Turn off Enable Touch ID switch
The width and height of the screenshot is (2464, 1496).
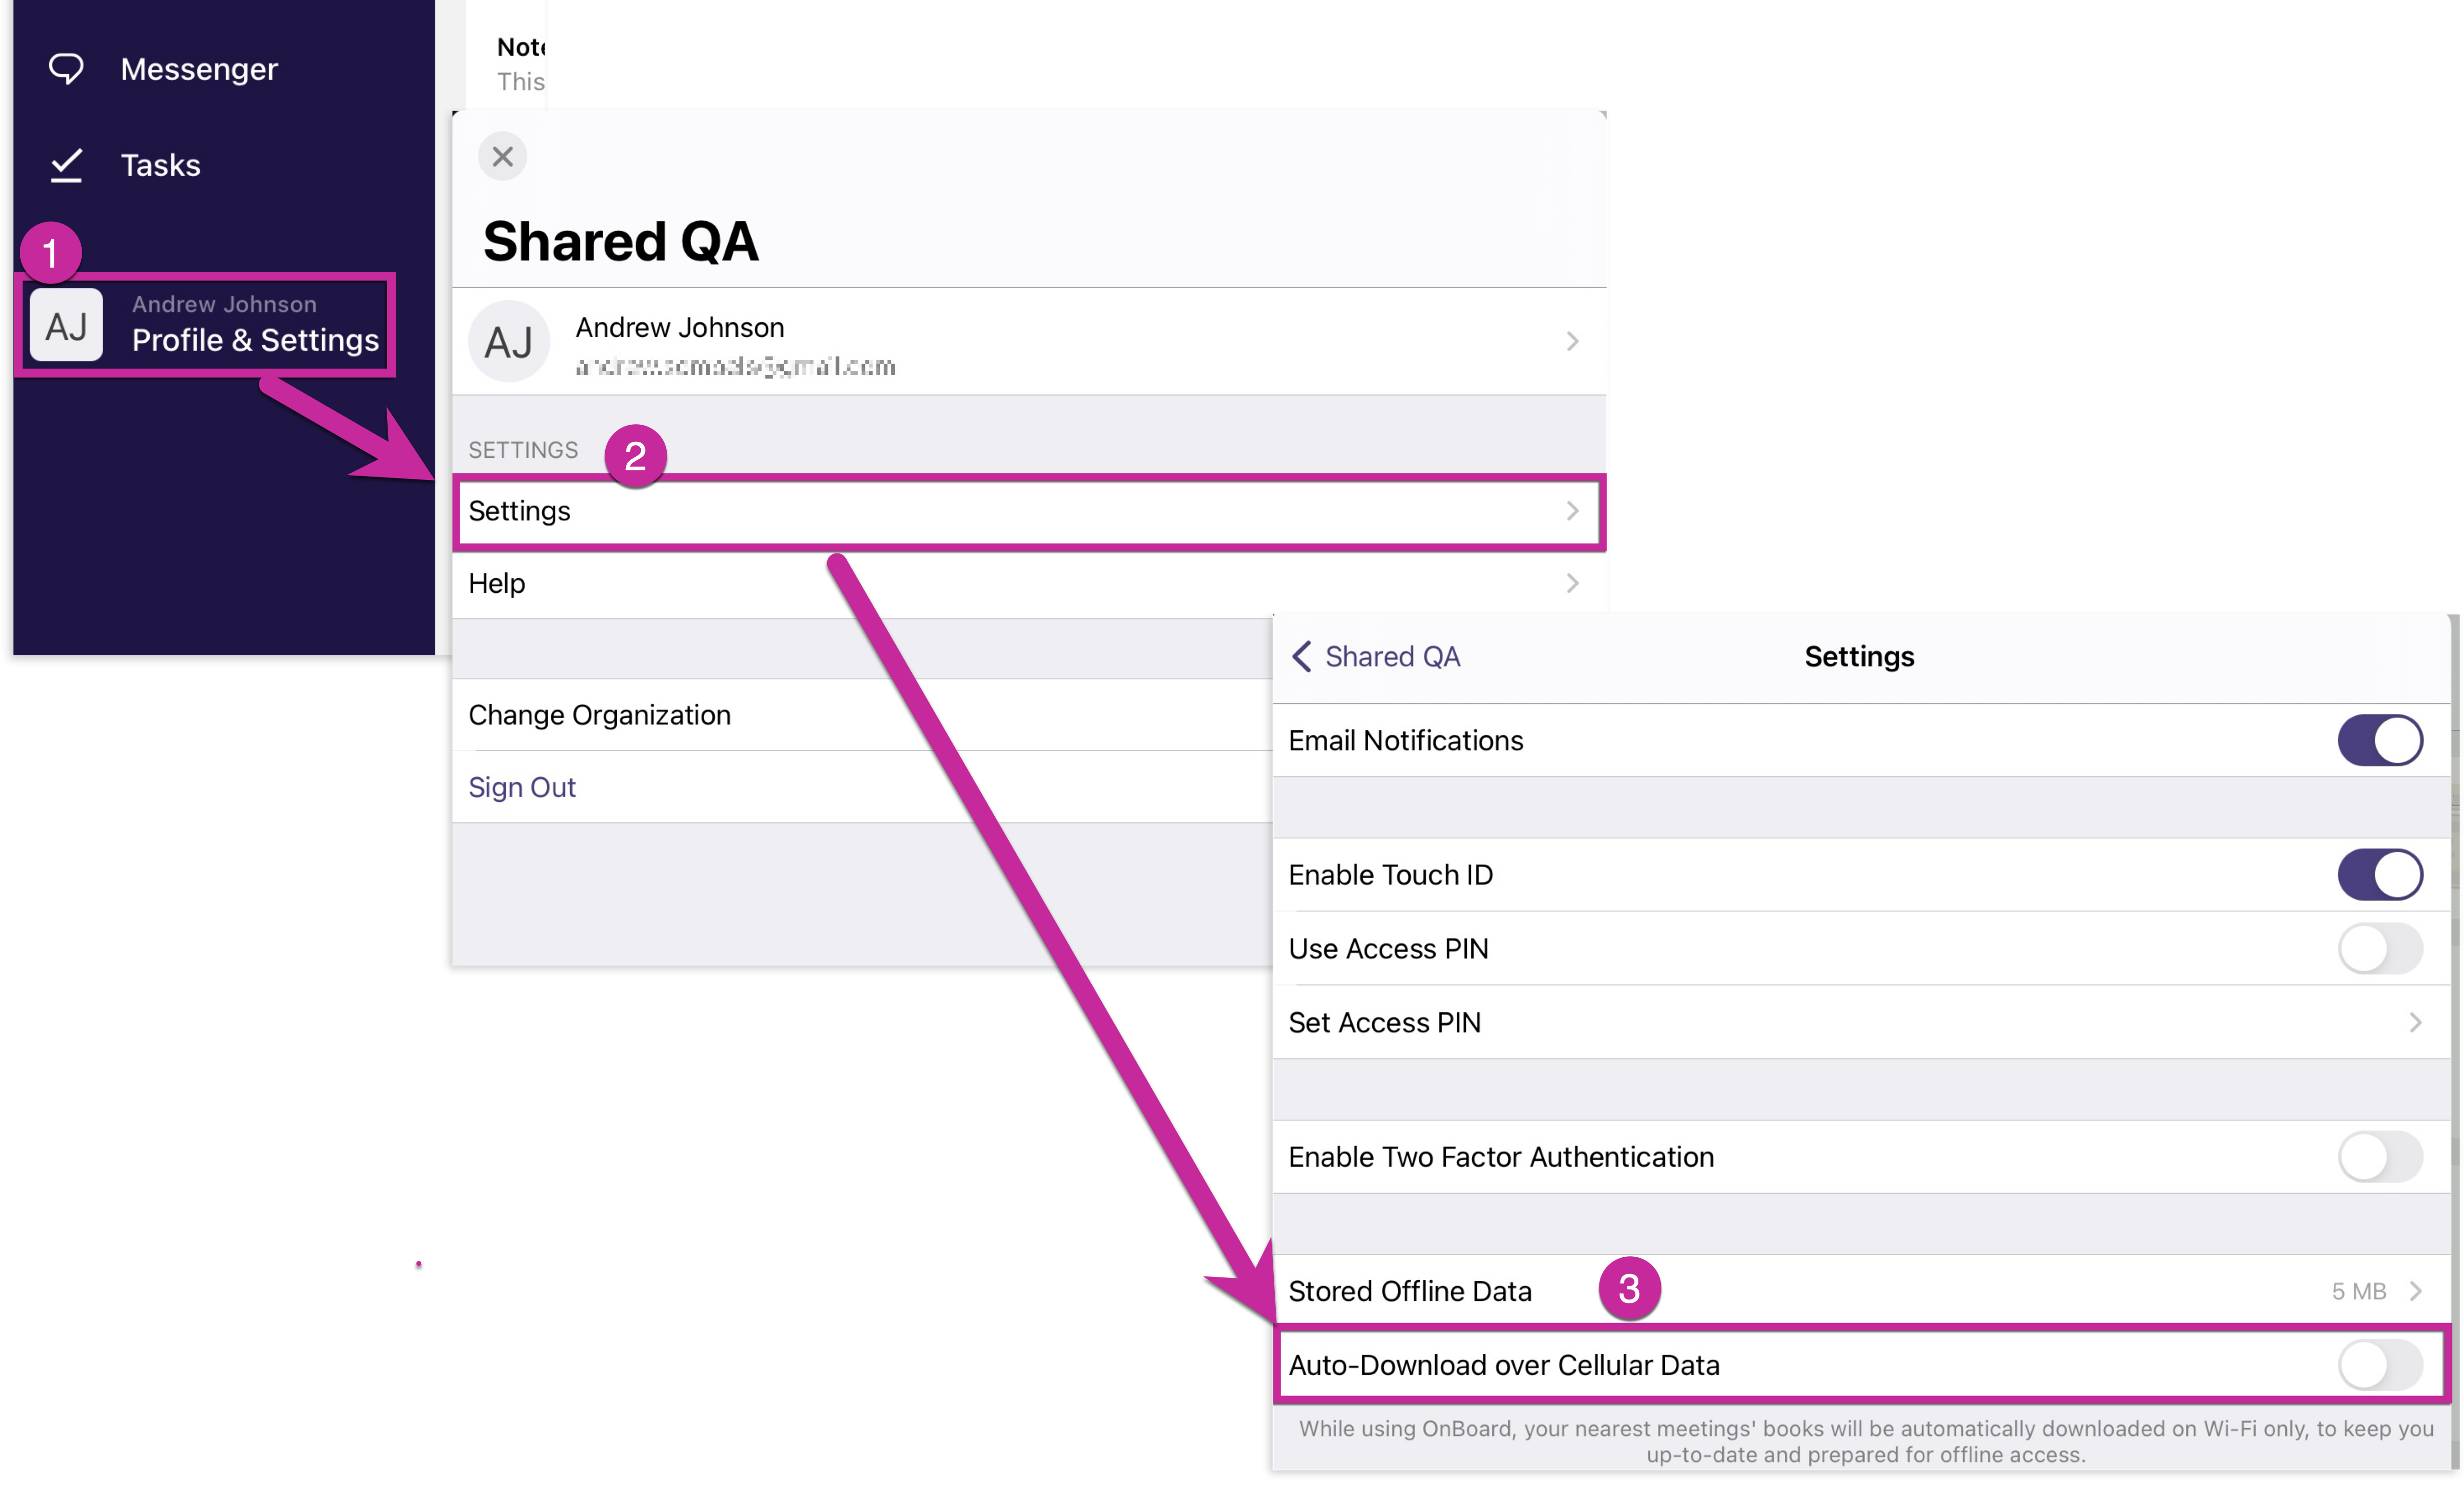[x=2379, y=875]
